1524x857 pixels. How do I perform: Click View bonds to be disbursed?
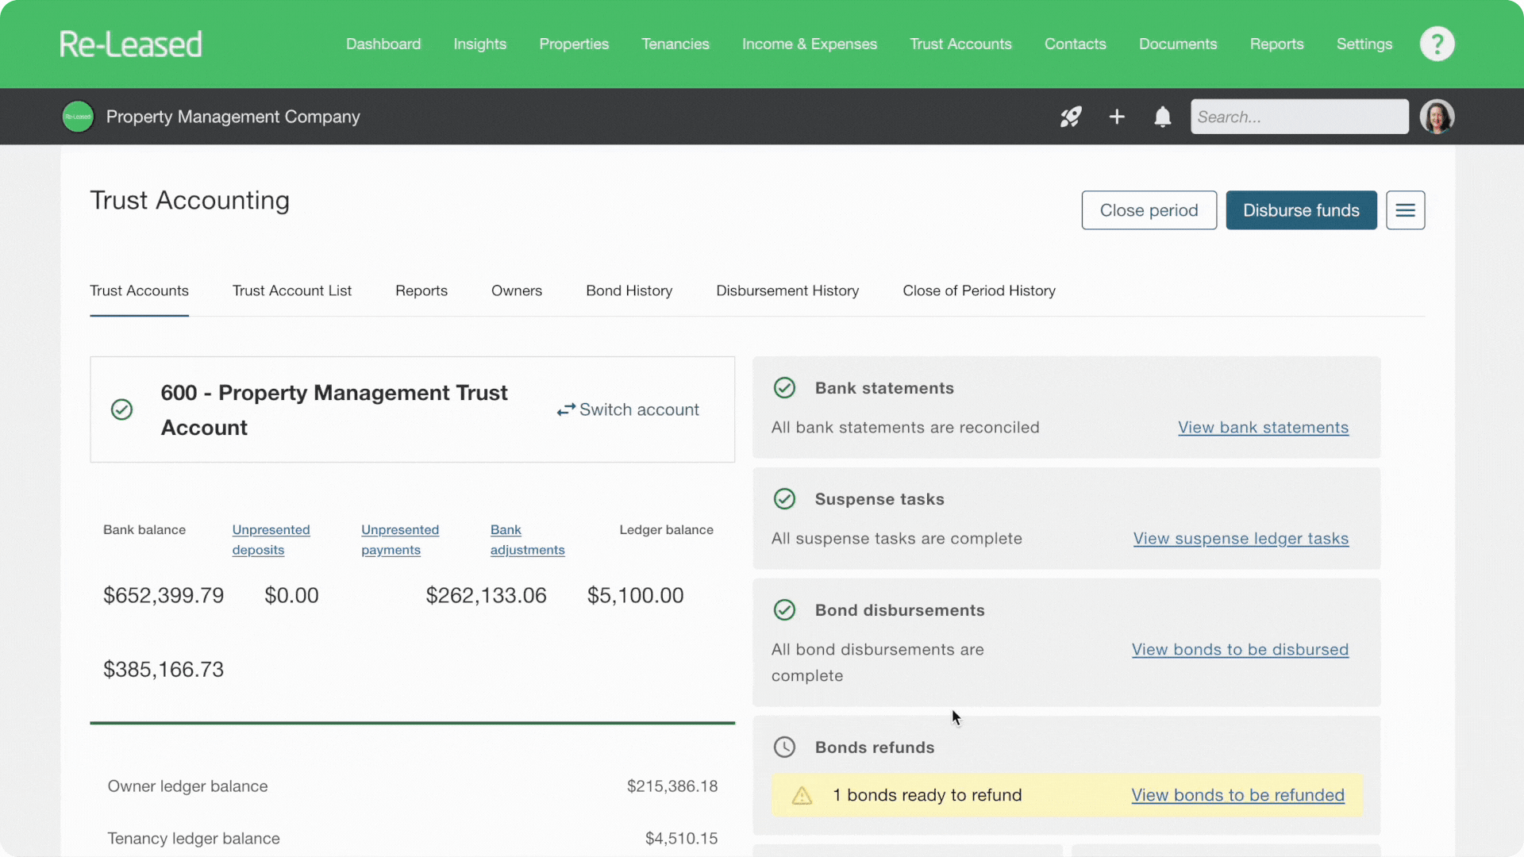coord(1240,650)
